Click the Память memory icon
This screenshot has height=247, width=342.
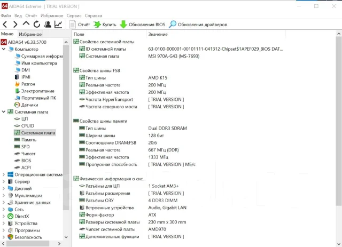(17, 140)
